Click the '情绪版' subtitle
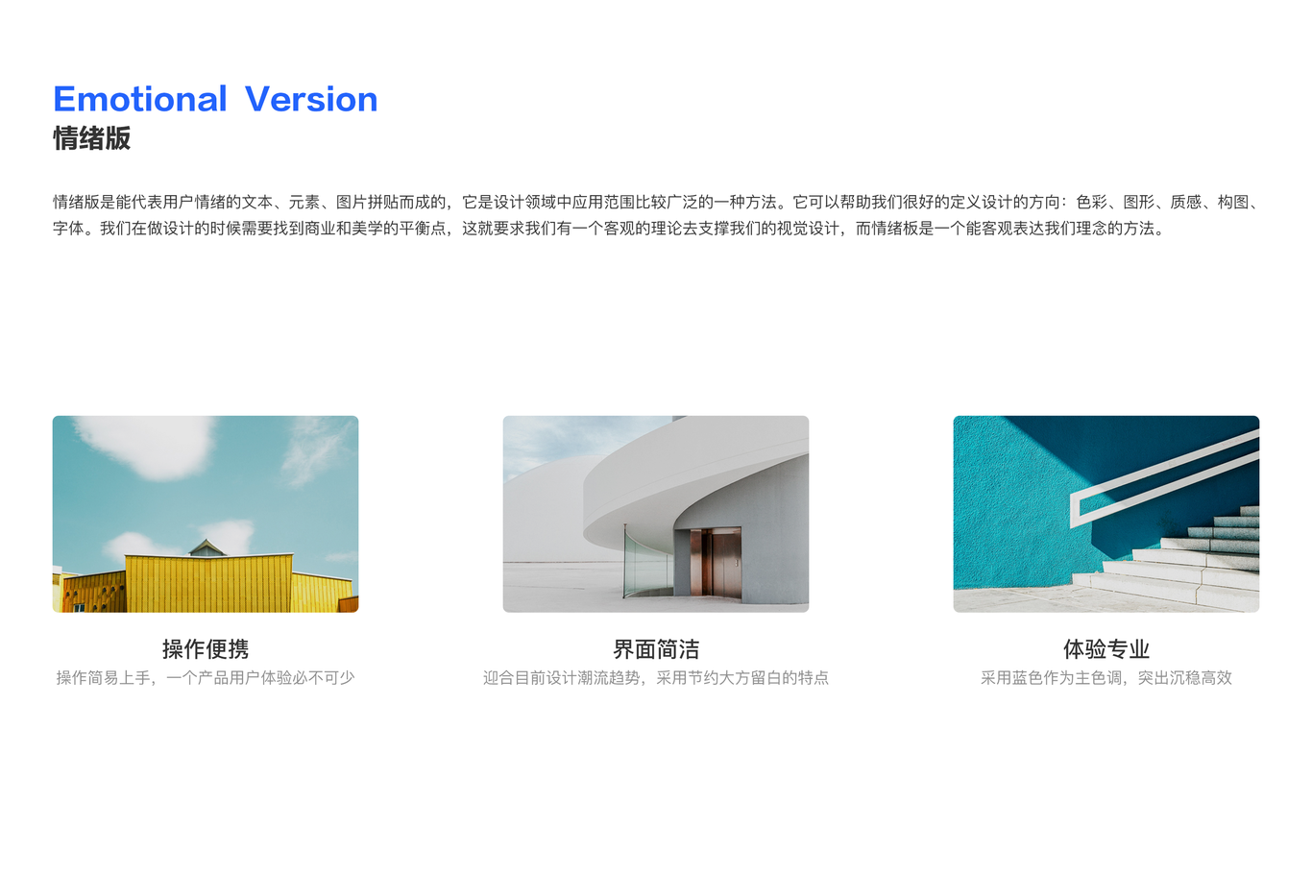This screenshot has height=875, width=1312. (x=92, y=138)
